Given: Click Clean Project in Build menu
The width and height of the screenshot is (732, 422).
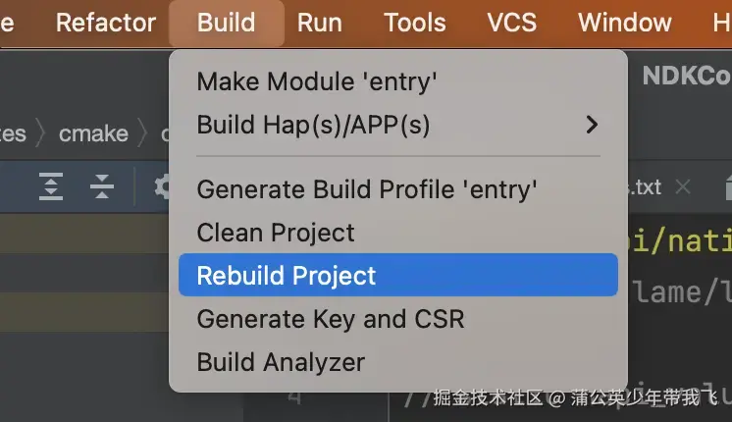Looking at the screenshot, I should pos(276,233).
